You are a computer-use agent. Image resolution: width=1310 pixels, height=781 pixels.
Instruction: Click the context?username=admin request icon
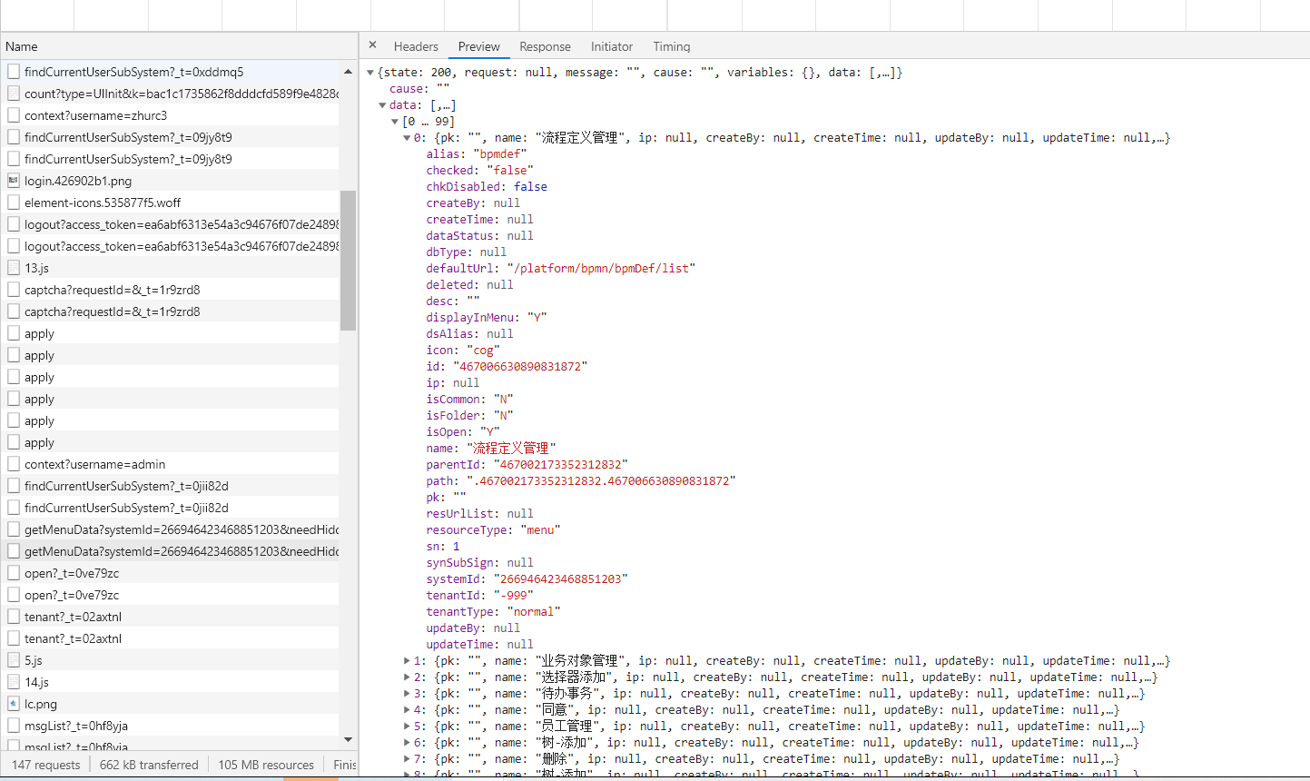[x=14, y=464]
